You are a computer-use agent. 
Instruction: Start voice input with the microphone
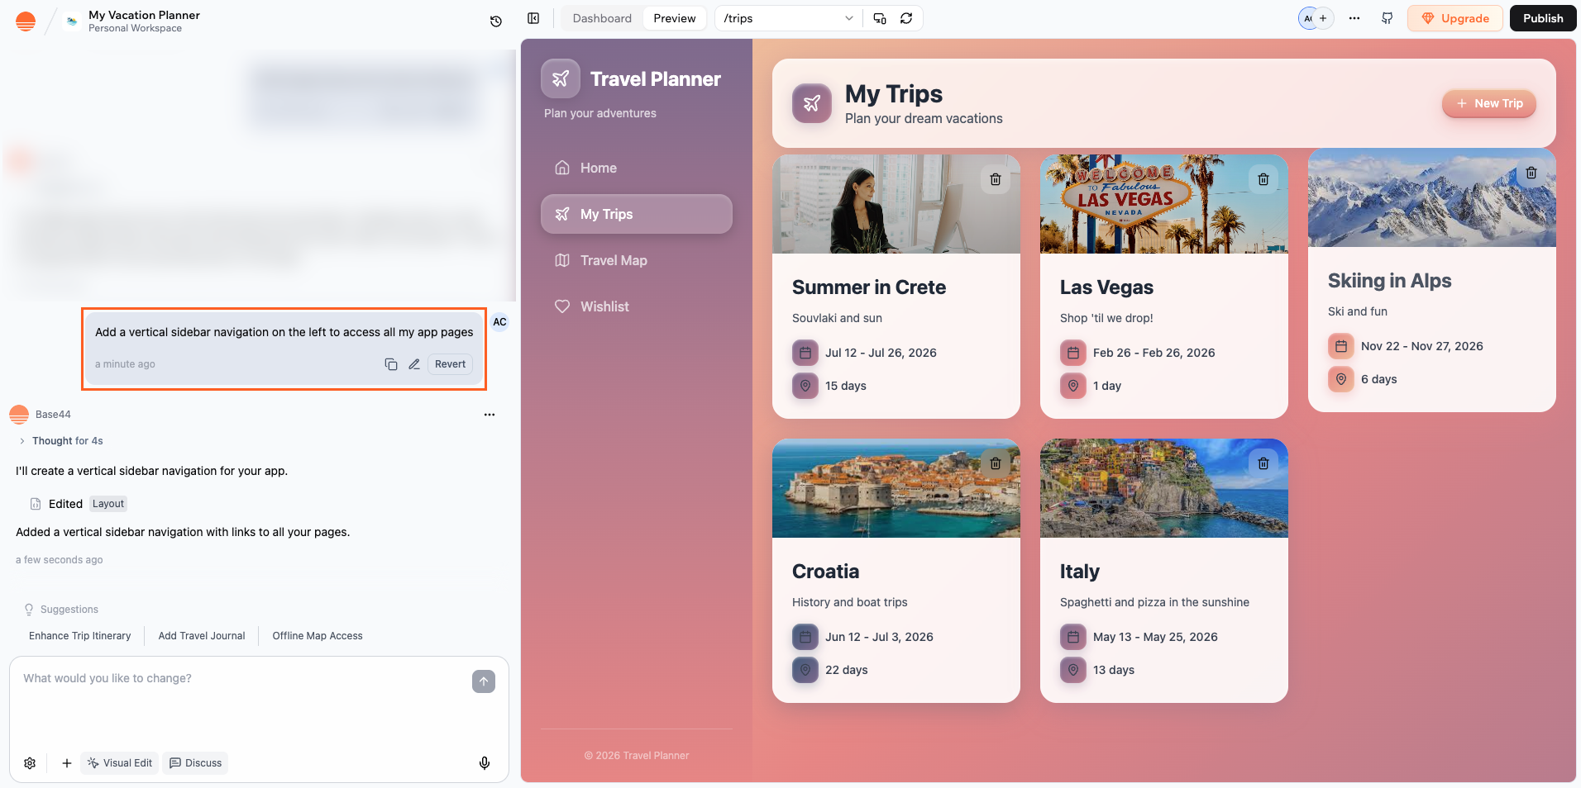pyautogui.click(x=485, y=762)
